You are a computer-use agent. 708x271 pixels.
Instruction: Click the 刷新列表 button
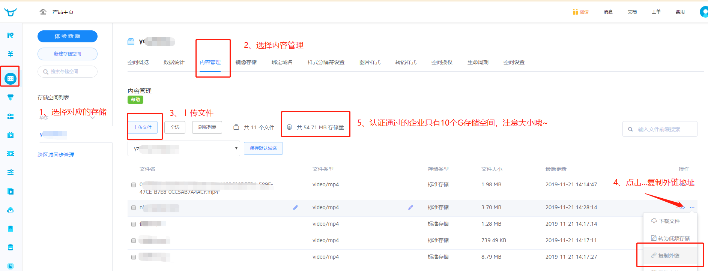pyautogui.click(x=207, y=127)
